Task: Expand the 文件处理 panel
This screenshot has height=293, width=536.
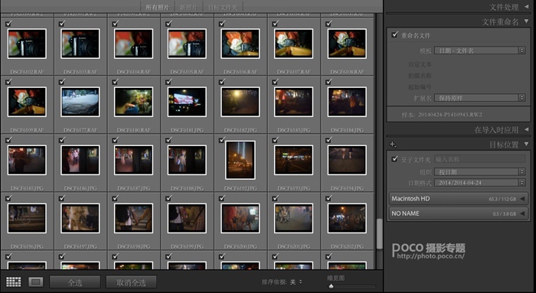Action: (527, 6)
